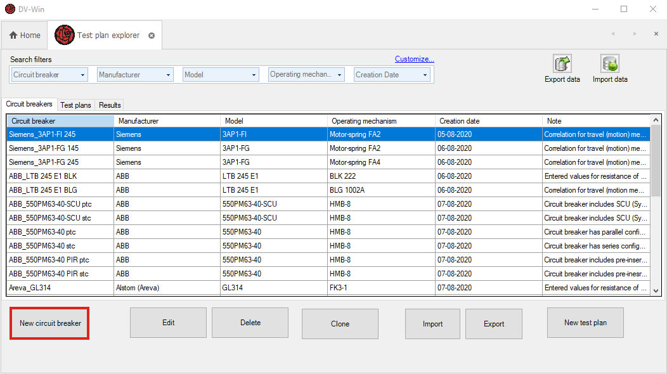Open the Model filter dropdown

pyautogui.click(x=254, y=75)
